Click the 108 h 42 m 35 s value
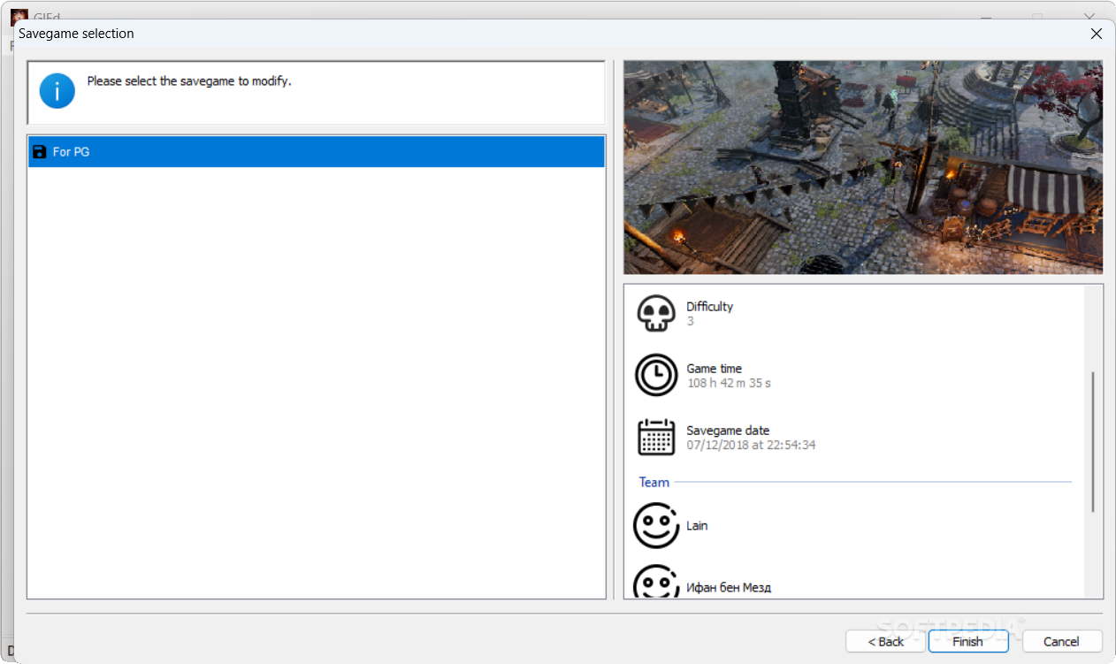The height and width of the screenshot is (664, 1116). [729, 383]
